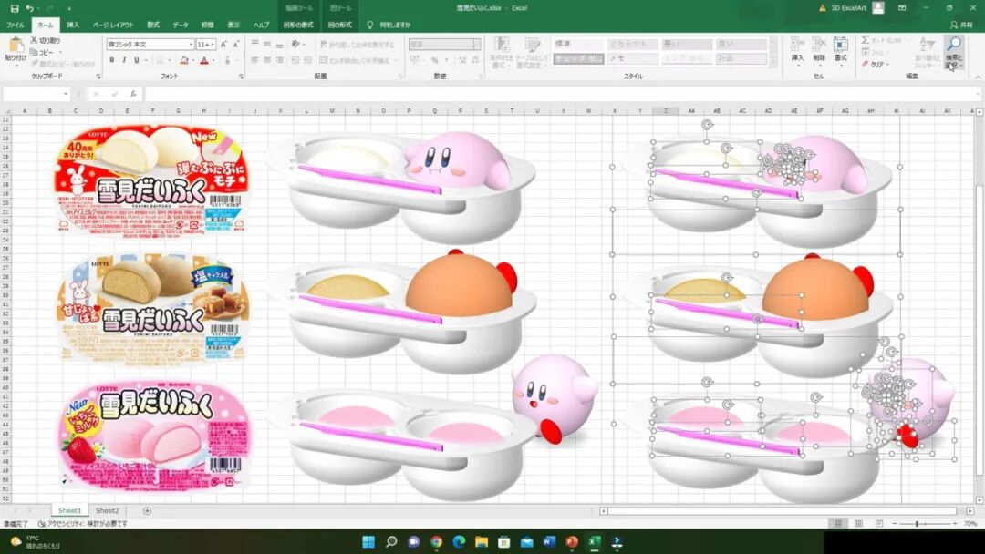Undo the last action in quick access toolbar
Viewport: 985px width, 554px height.
click(x=29, y=8)
